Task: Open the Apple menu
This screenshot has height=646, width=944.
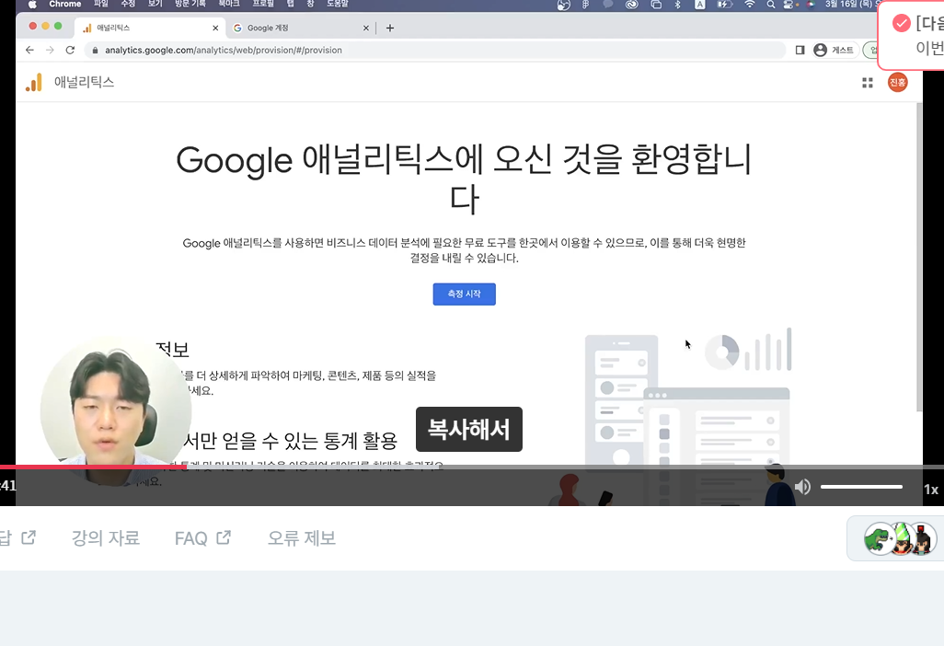Action: 32,5
